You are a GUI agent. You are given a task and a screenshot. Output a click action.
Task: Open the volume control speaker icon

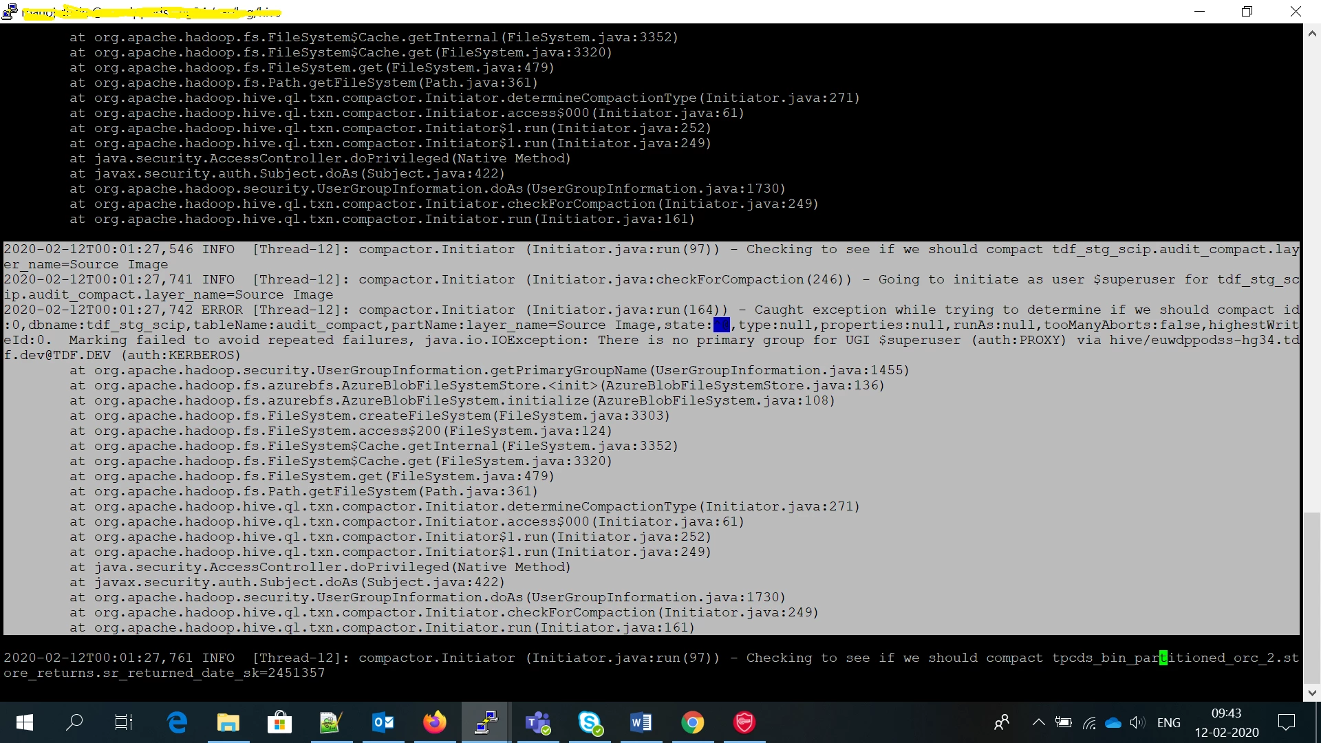1137,722
